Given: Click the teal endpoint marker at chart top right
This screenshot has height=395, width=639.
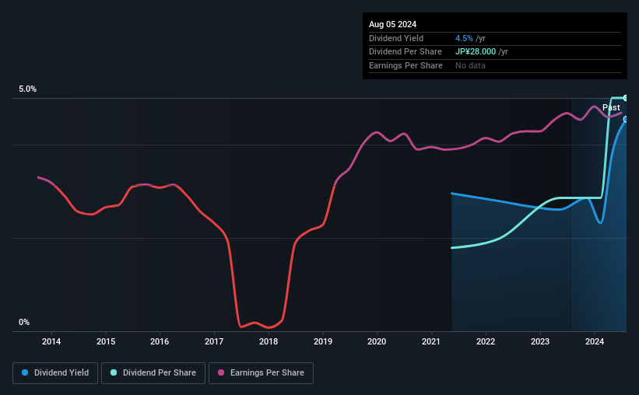Looking at the screenshot, I should point(626,98).
